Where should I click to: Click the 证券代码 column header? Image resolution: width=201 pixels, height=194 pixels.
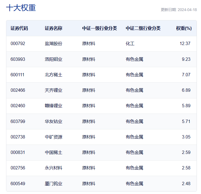click(x=19, y=28)
